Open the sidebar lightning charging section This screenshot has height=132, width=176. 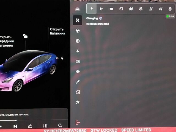point(78,51)
